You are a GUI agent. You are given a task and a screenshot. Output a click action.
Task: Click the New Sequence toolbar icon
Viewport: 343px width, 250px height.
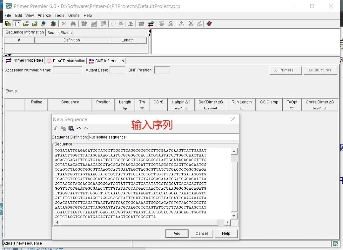pyautogui.click(x=17, y=24)
